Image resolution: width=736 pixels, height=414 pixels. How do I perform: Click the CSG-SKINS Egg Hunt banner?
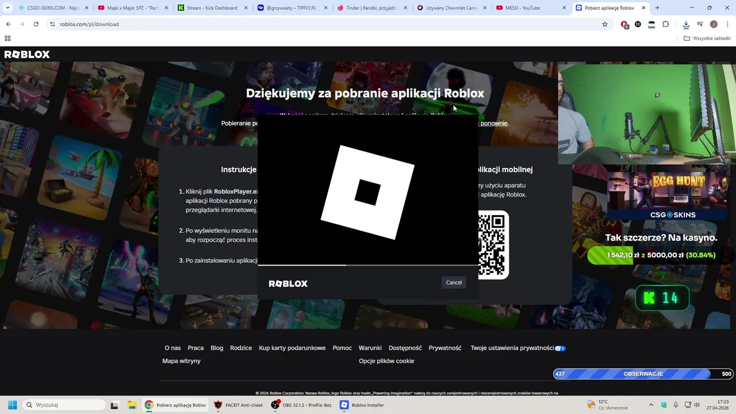click(x=667, y=196)
